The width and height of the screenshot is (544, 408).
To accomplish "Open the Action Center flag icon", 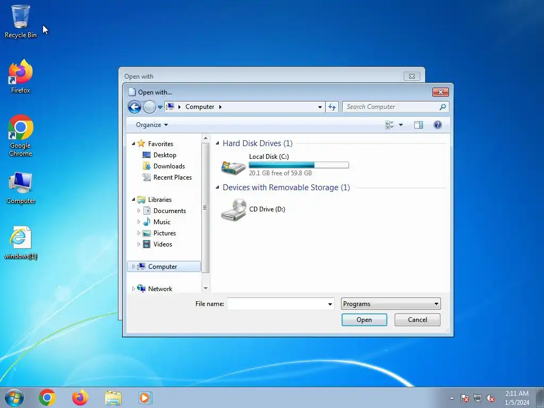I will coord(465,398).
